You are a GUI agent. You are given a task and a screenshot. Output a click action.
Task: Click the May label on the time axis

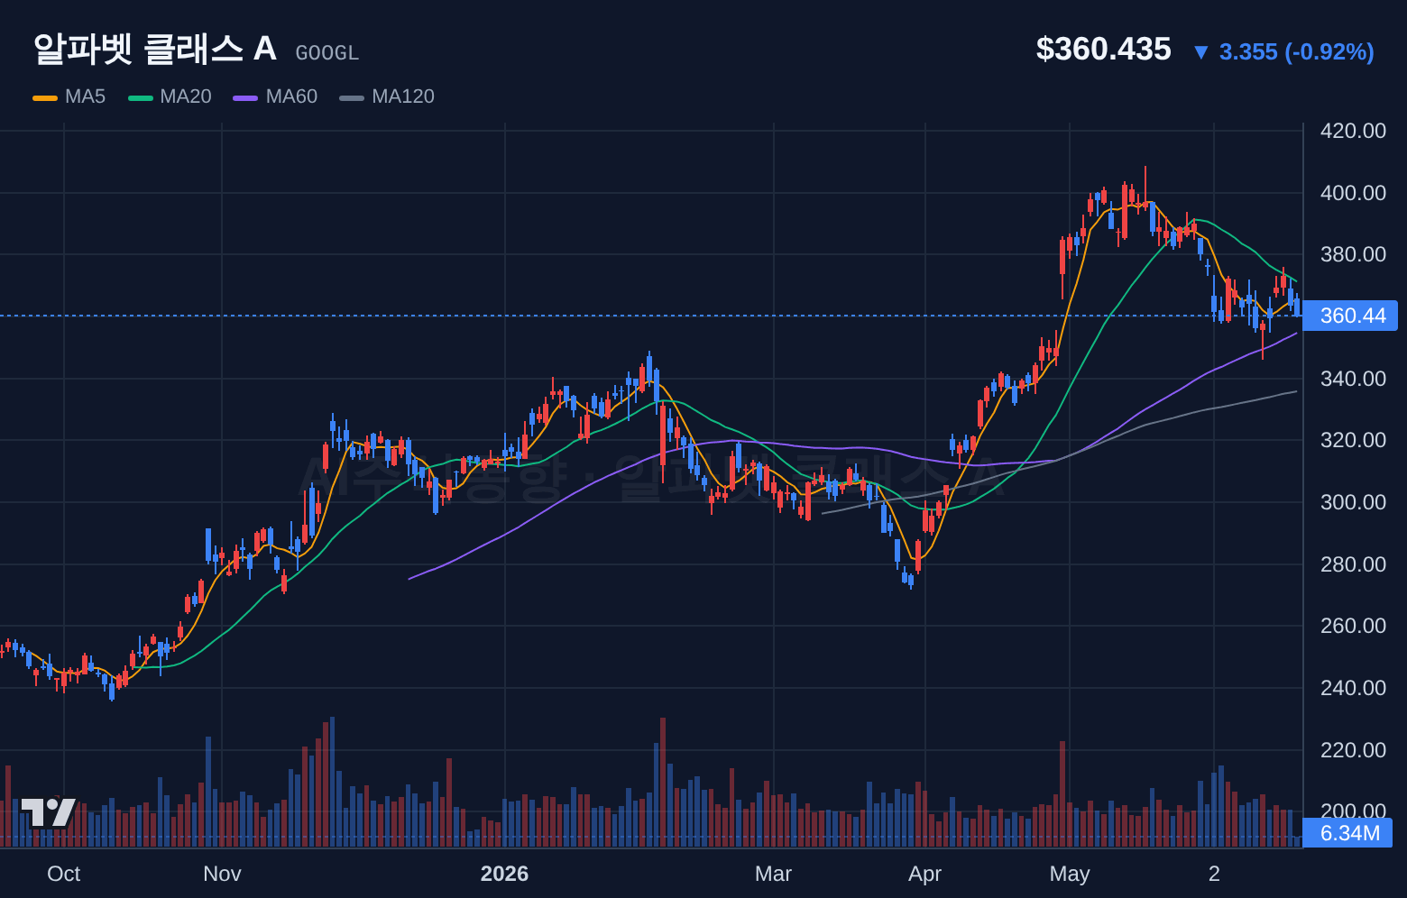(1070, 874)
